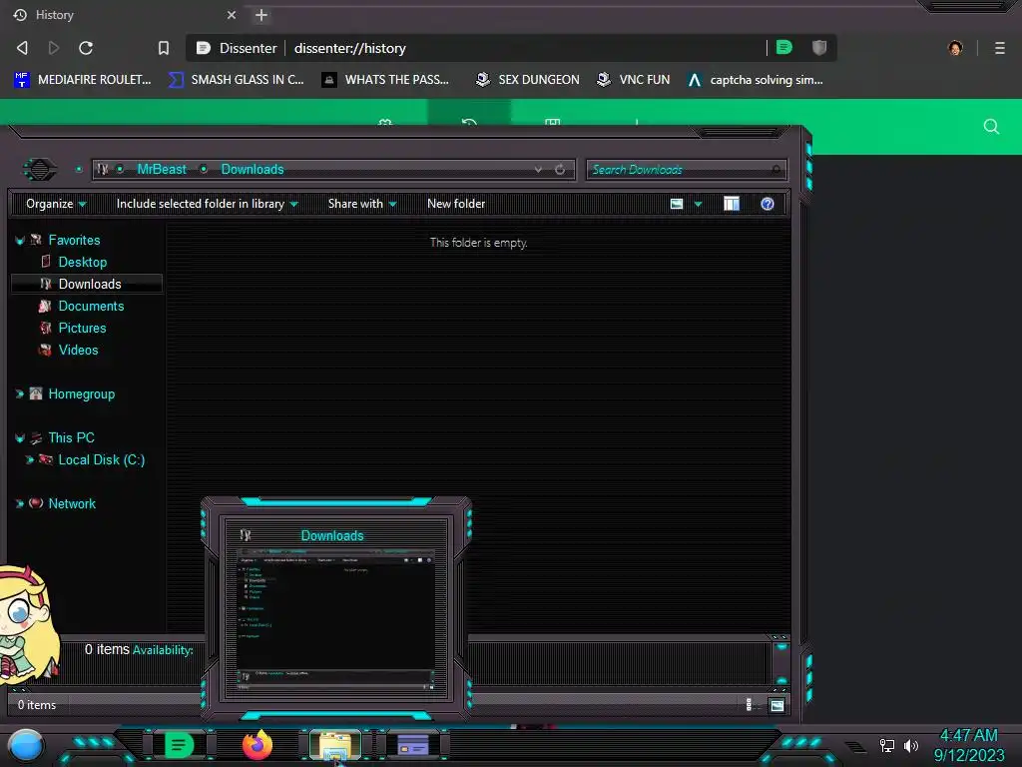The height and width of the screenshot is (767, 1022).
Task: Open the volume tray icon
Action: (x=911, y=745)
